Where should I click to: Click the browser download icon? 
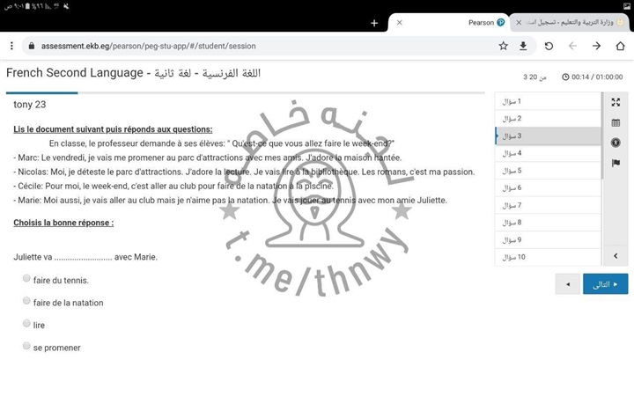[523, 46]
